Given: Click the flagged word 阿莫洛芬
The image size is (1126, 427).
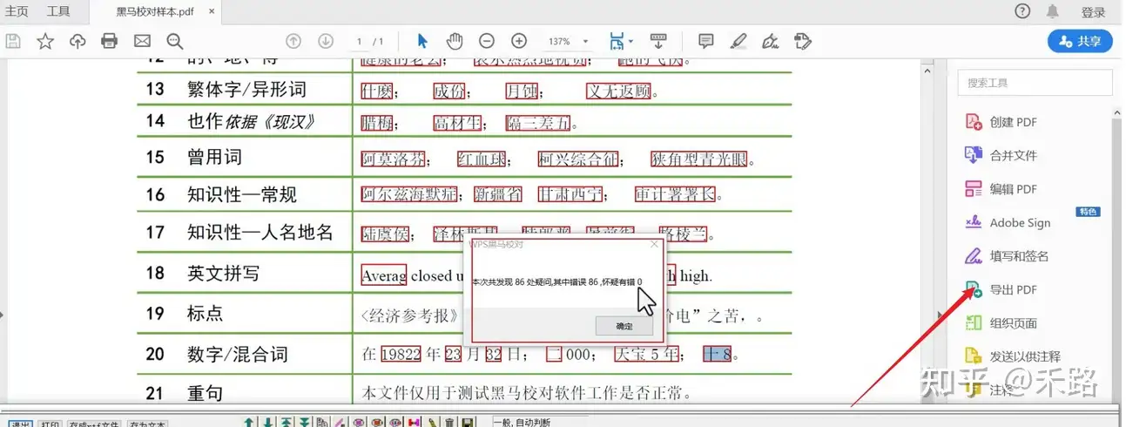Looking at the screenshot, I should pyautogui.click(x=394, y=159).
